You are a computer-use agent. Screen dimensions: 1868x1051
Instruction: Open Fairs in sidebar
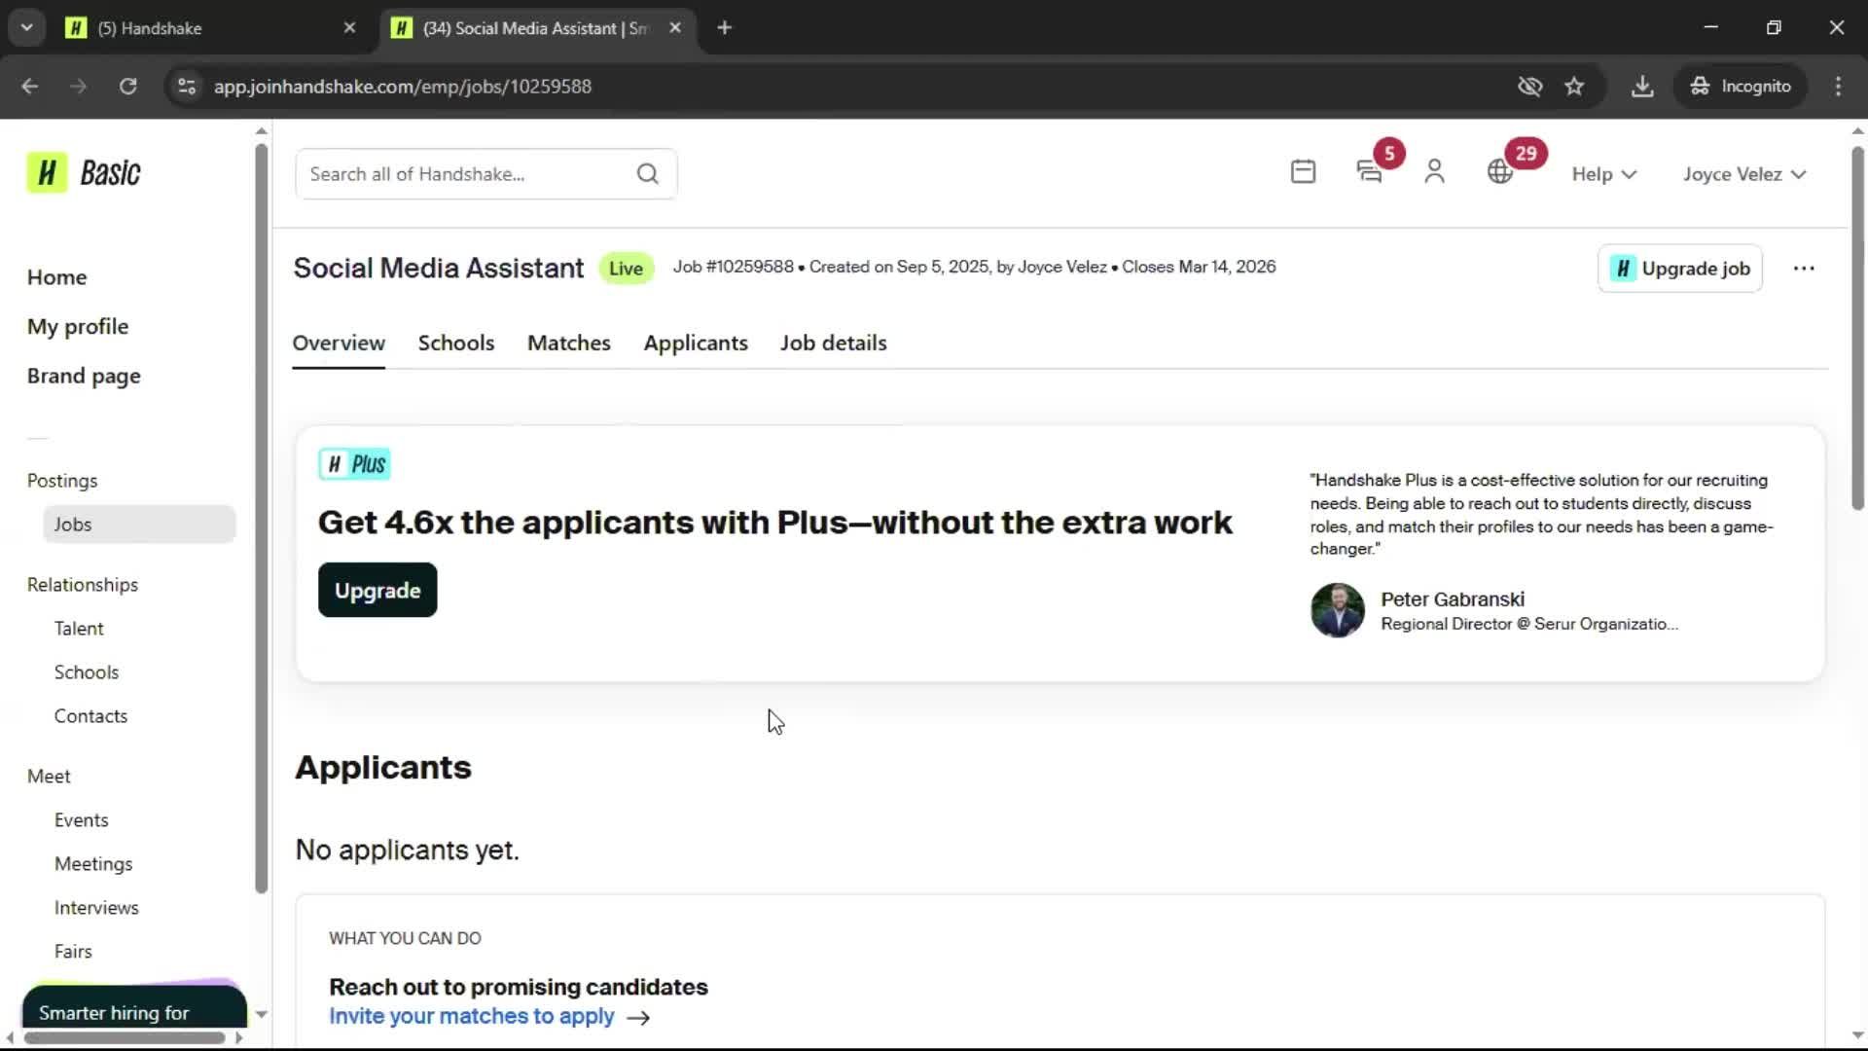[x=73, y=953]
